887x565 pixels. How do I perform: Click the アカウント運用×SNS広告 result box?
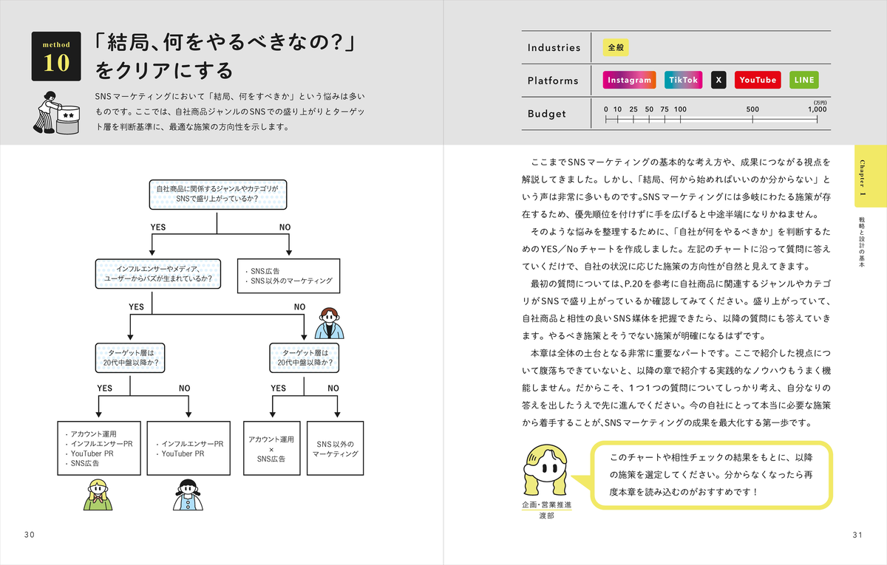(x=271, y=448)
